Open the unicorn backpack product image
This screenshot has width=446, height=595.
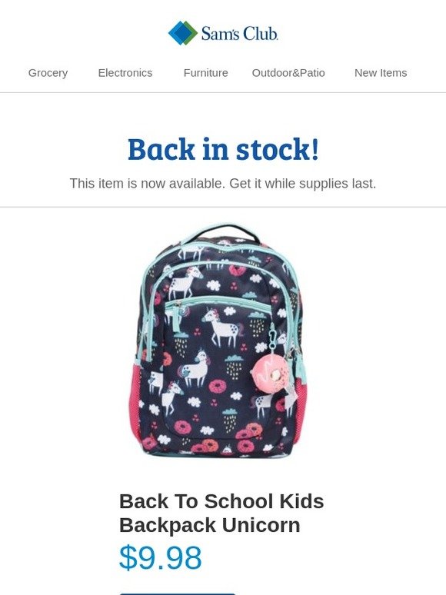click(217, 340)
